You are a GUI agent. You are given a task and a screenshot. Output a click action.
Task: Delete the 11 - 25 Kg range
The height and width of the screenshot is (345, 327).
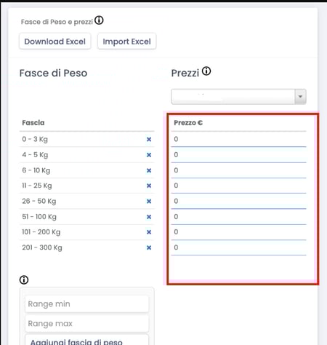[149, 186]
